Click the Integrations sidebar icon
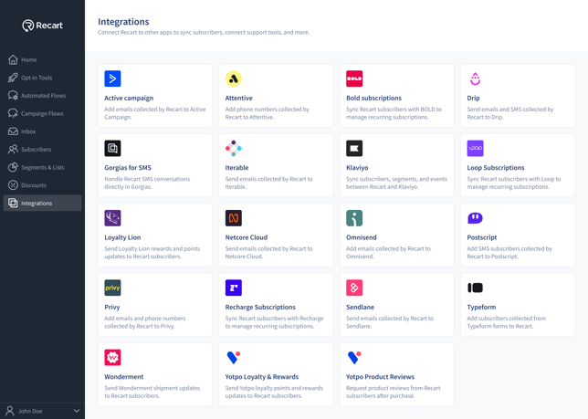 tap(13, 203)
